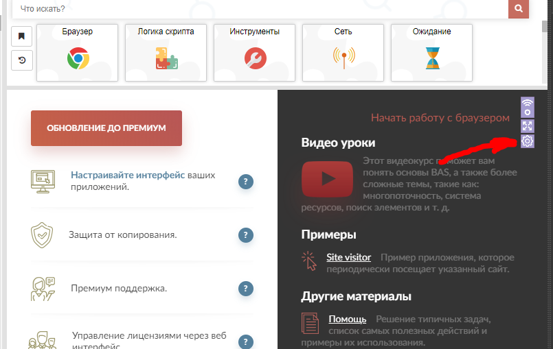Click question mark next to 'Премиум поддержка'
This screenshot has width=553, height=349.
click(x=246, y=289)
